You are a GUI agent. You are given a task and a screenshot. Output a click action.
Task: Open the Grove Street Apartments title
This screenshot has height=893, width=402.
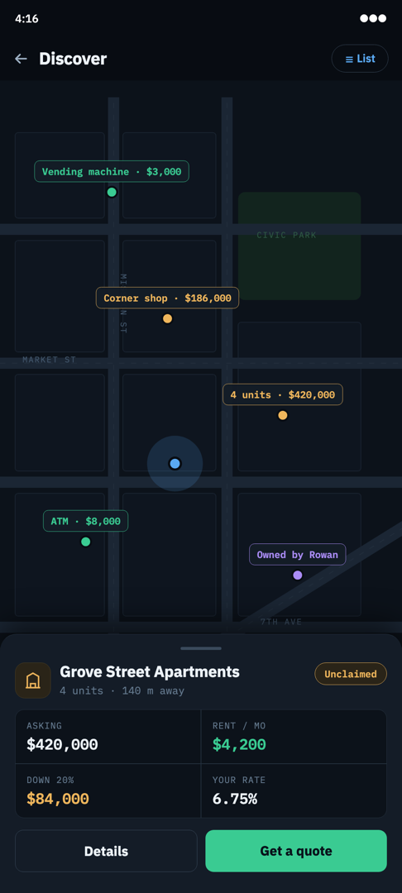click(150, 671)
